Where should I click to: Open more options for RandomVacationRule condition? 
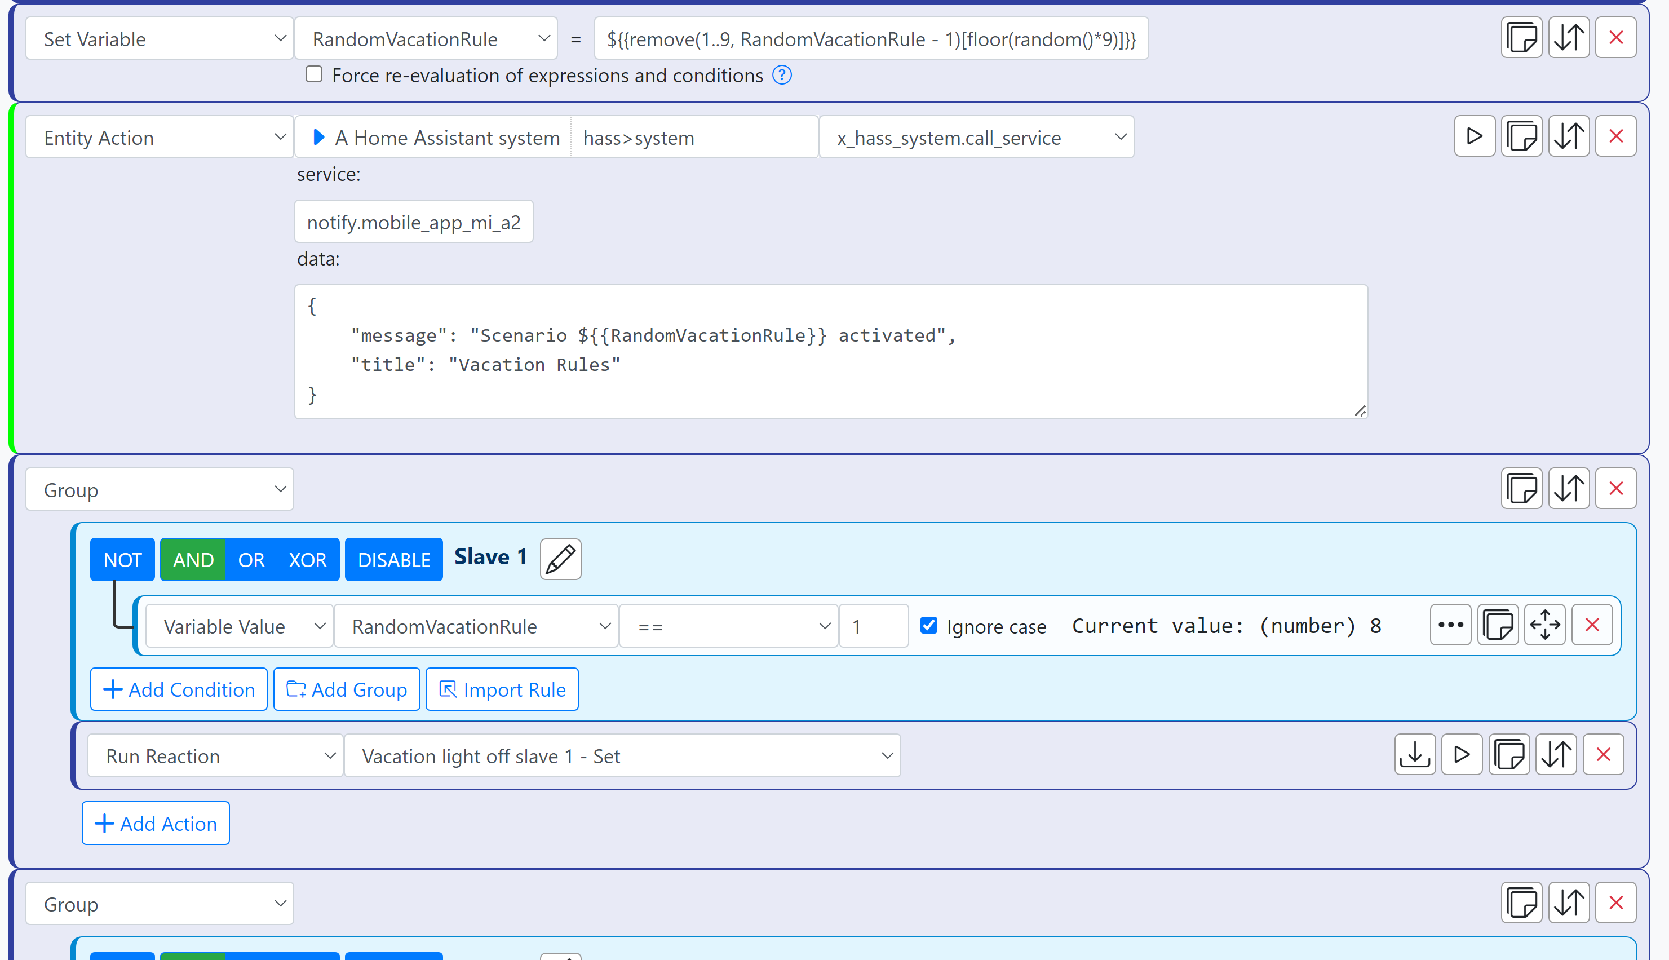1451,625
